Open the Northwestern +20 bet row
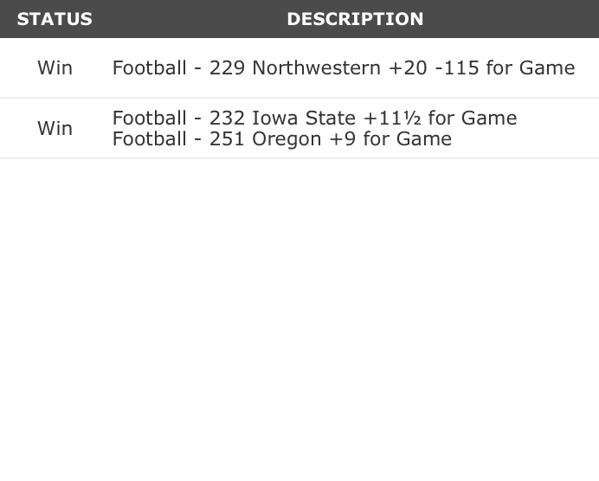Image resolution: width=599 pixels, height=481 pixels. tap(343, 67)
